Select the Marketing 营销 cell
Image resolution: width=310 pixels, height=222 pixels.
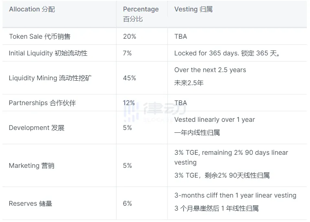coord(31,166)
